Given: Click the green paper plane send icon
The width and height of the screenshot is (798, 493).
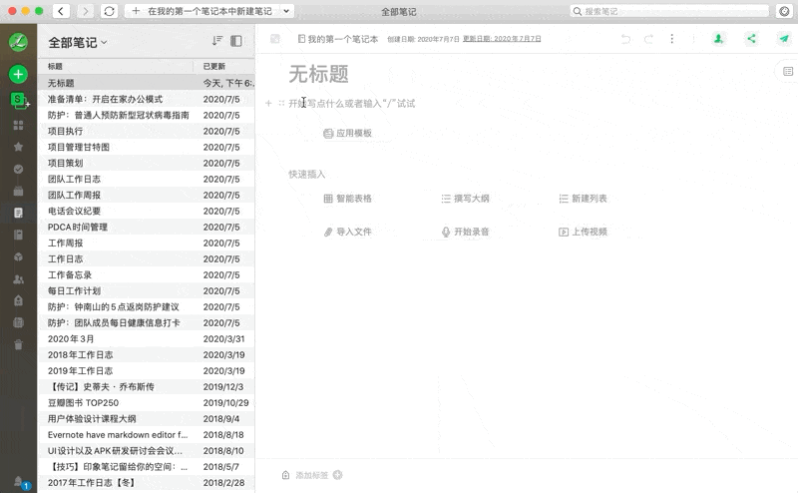Looking at the screenshot, I should 784,38.
